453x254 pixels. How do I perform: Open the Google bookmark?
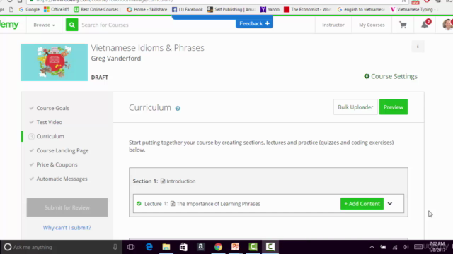pos(29,9)
